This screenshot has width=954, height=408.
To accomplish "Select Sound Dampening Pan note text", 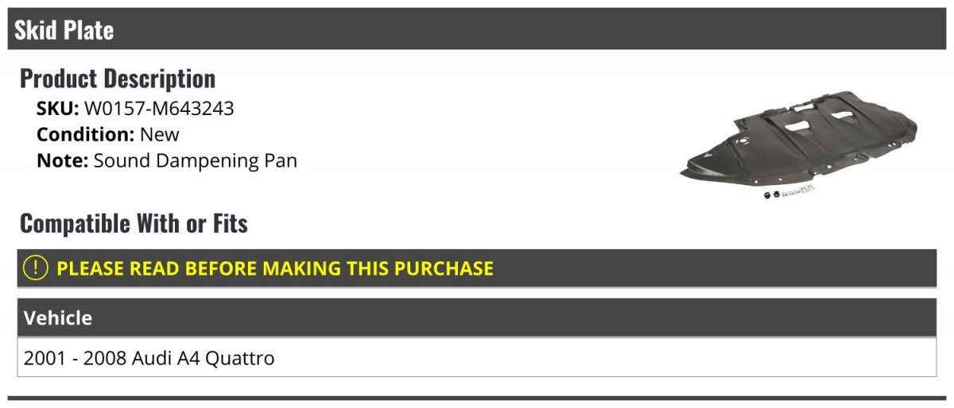I will click(x=196, y=161).
